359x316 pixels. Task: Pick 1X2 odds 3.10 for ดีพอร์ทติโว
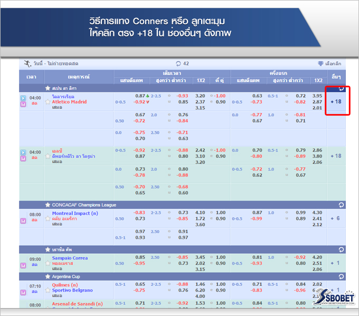pos(200,156)
